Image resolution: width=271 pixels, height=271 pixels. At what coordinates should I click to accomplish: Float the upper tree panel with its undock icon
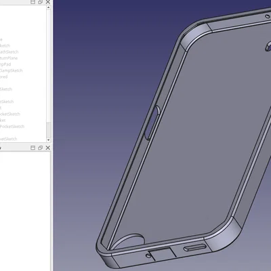tap(40, 2)
